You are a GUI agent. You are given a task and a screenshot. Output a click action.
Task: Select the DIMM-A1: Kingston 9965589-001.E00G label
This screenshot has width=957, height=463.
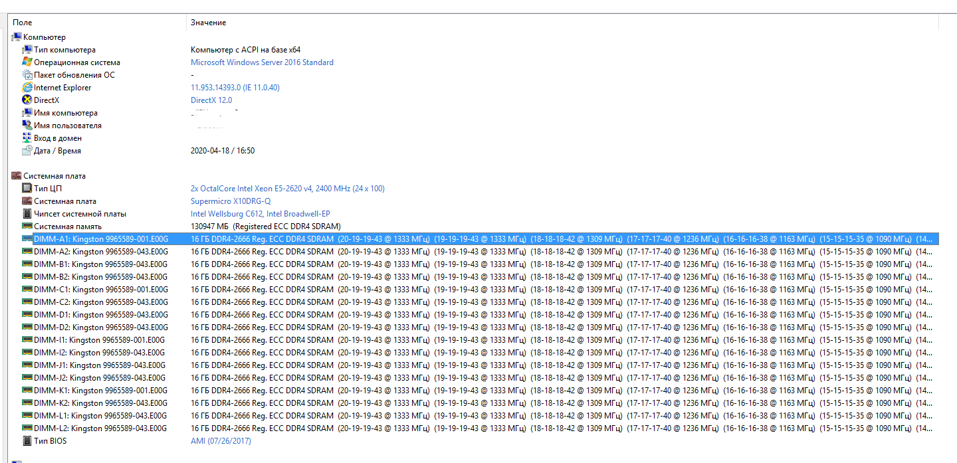101,239
